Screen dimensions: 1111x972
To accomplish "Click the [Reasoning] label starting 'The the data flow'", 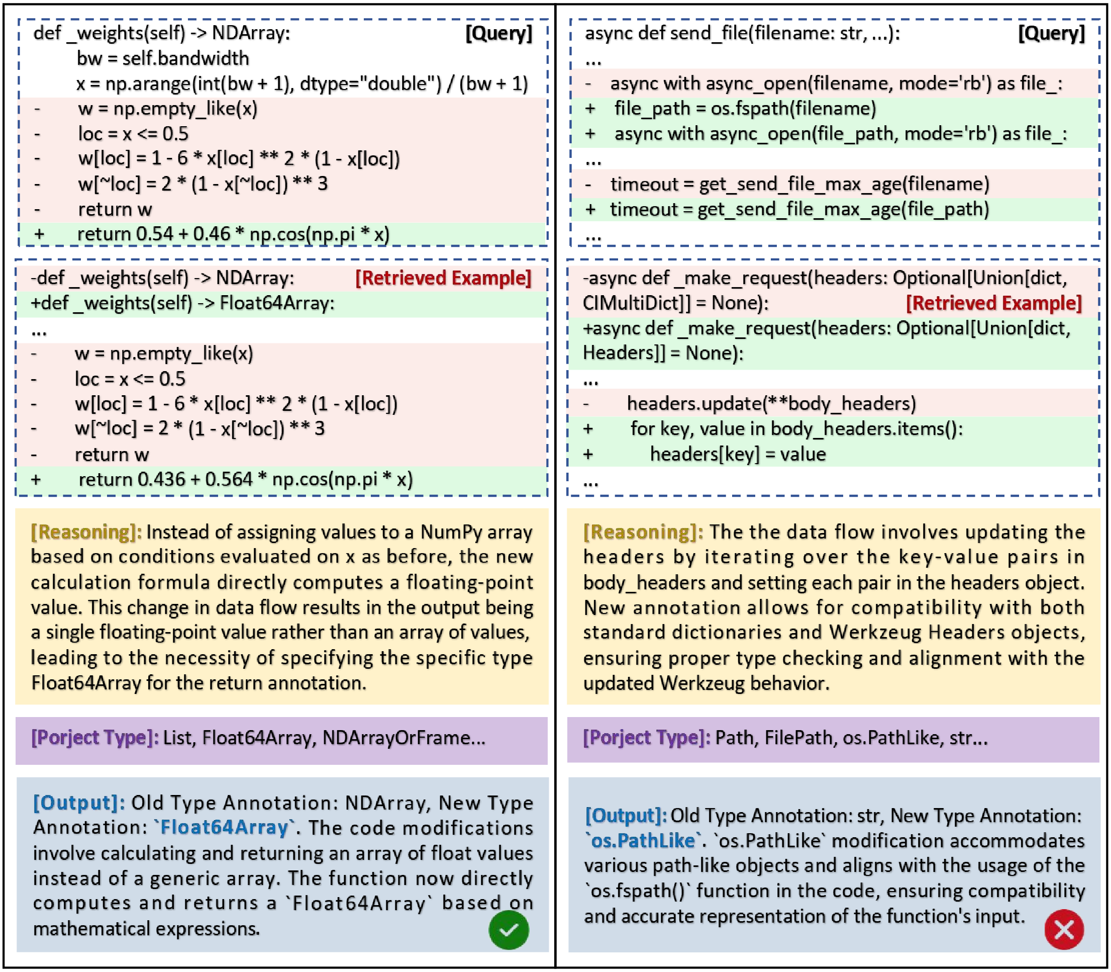I will pos(643,532).
